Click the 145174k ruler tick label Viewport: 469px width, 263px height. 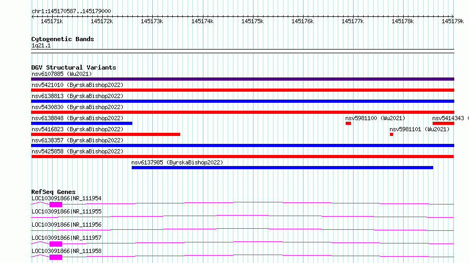coord(202,21)
